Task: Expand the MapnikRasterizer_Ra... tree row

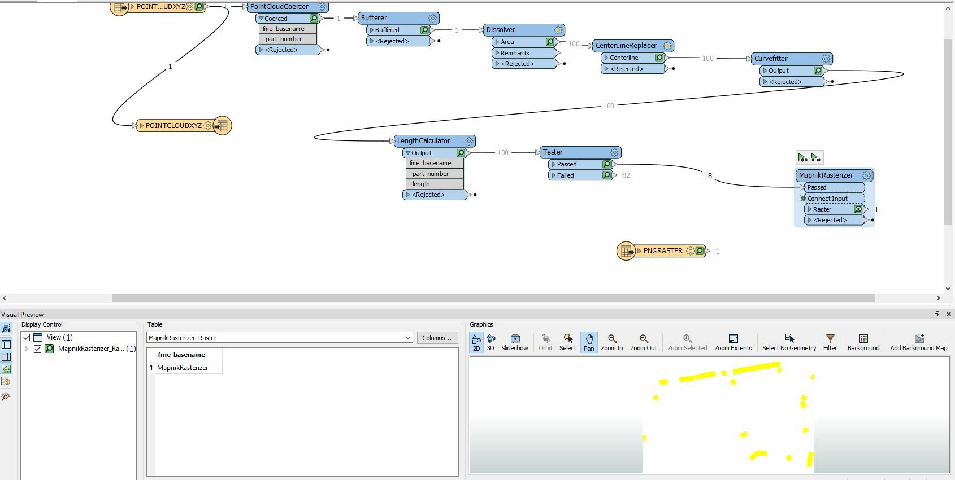Action: tap(26, 349)
